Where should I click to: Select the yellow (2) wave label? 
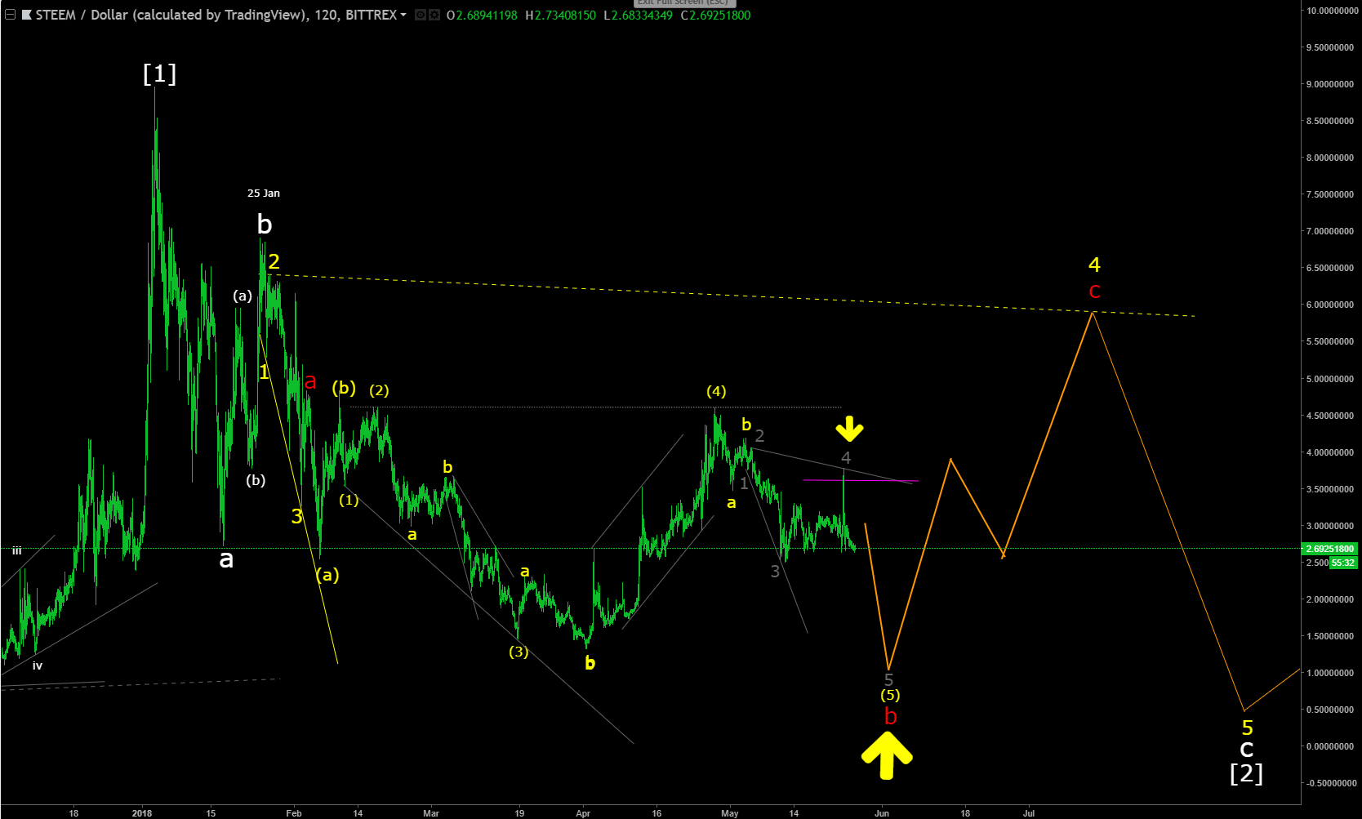(x=379, y=390)
